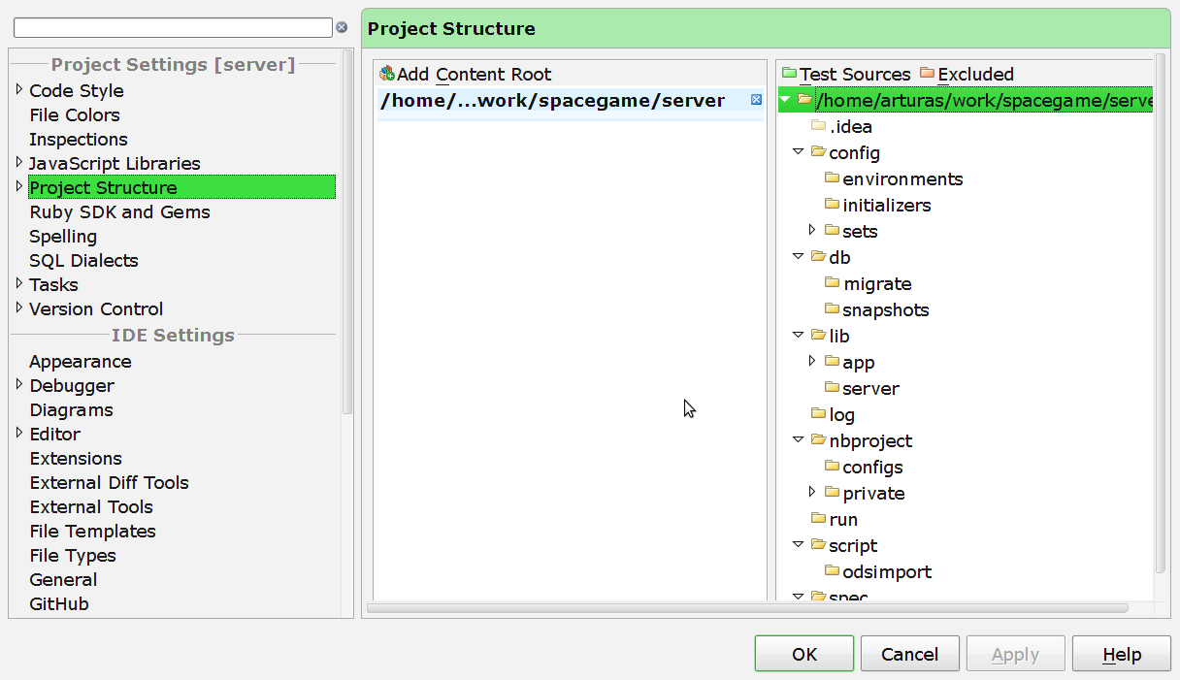Select Project Structure in settings list
The width and height of the screenshot is (1180, 680).
[x=181, y=187]
